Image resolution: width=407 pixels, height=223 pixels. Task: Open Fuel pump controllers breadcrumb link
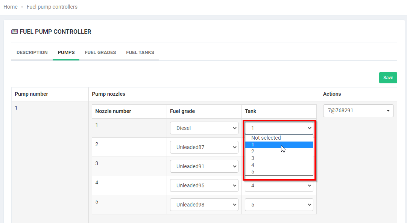pyautogui.click(x=52, y=7)
